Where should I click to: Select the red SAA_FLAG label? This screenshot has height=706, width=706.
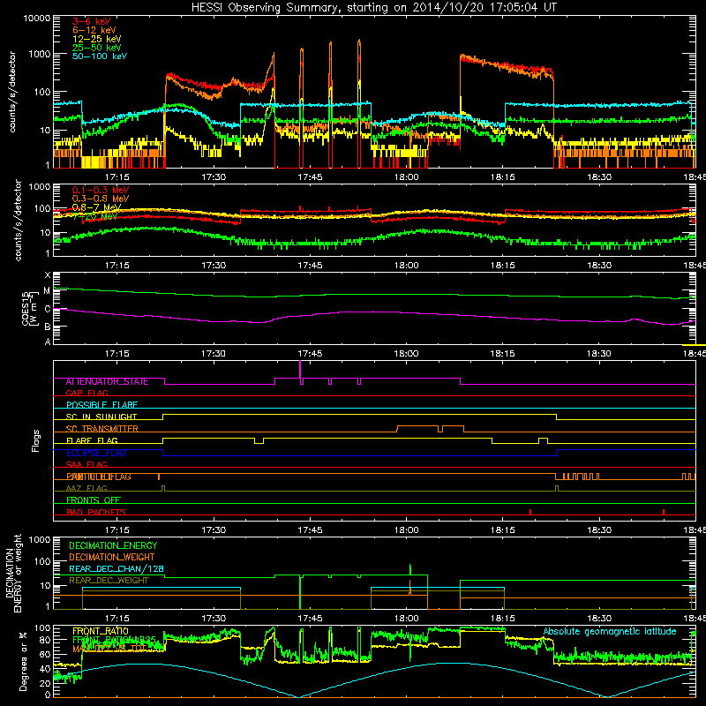[86, 465]
